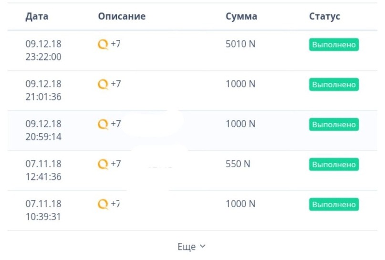The image size is (385, 260).
Task: Click Выполнено status in 20:59:14 row
Action: (333, 125)
